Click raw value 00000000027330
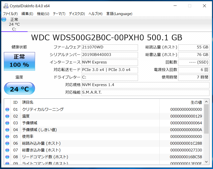This screenshot has width=213, height=169. click(186, 150)
